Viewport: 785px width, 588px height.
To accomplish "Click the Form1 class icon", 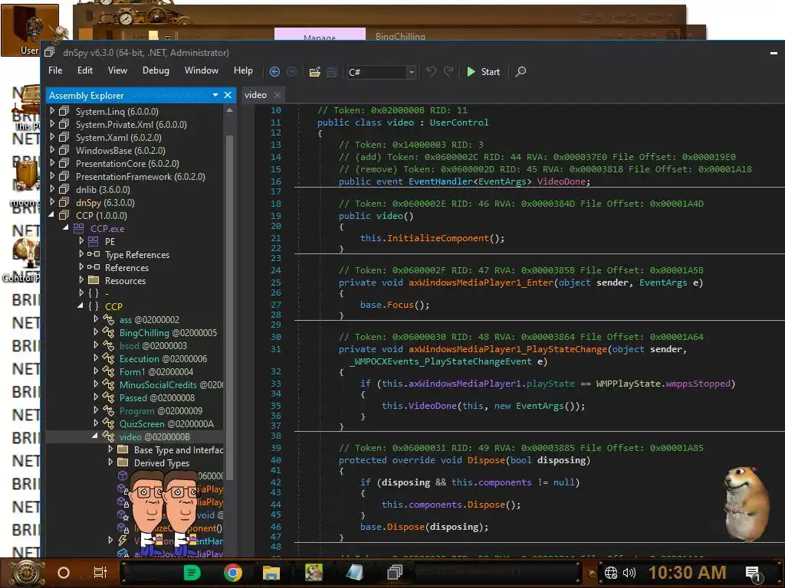I will [108, 371].
